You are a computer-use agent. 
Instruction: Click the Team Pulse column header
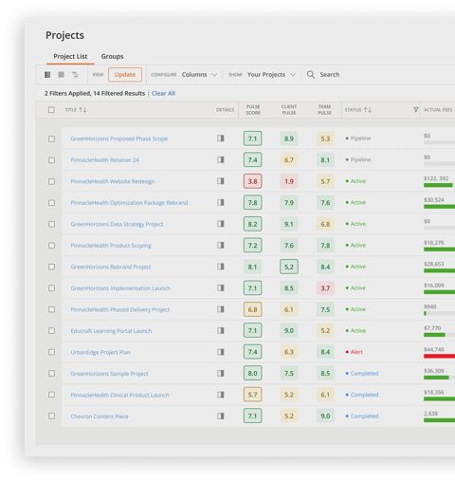tap(324, 110)
